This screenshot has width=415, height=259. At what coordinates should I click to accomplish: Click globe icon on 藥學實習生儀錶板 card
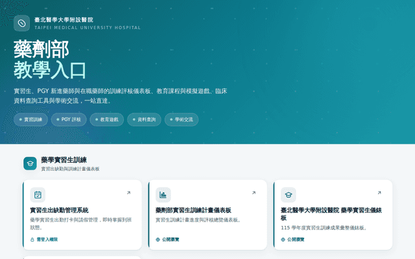pos(283,240)
